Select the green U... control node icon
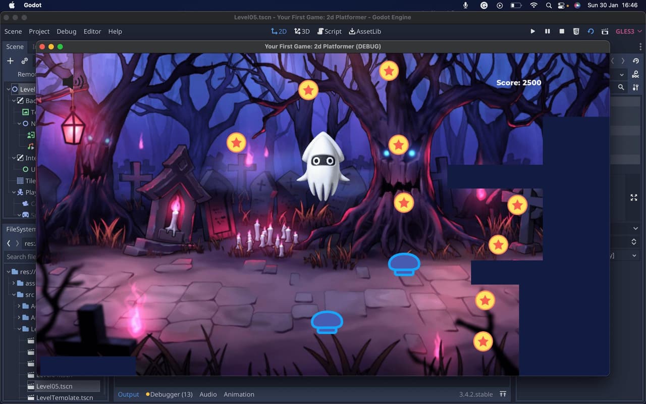 coord(26,169)
